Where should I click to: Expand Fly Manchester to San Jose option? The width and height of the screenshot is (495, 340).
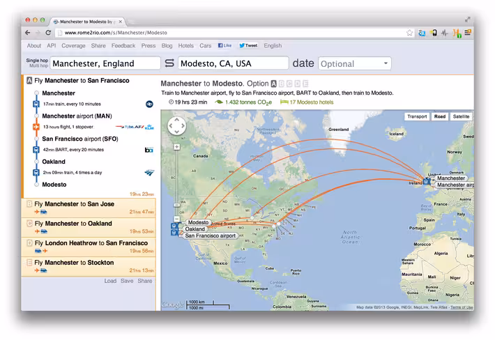point(89,208)
